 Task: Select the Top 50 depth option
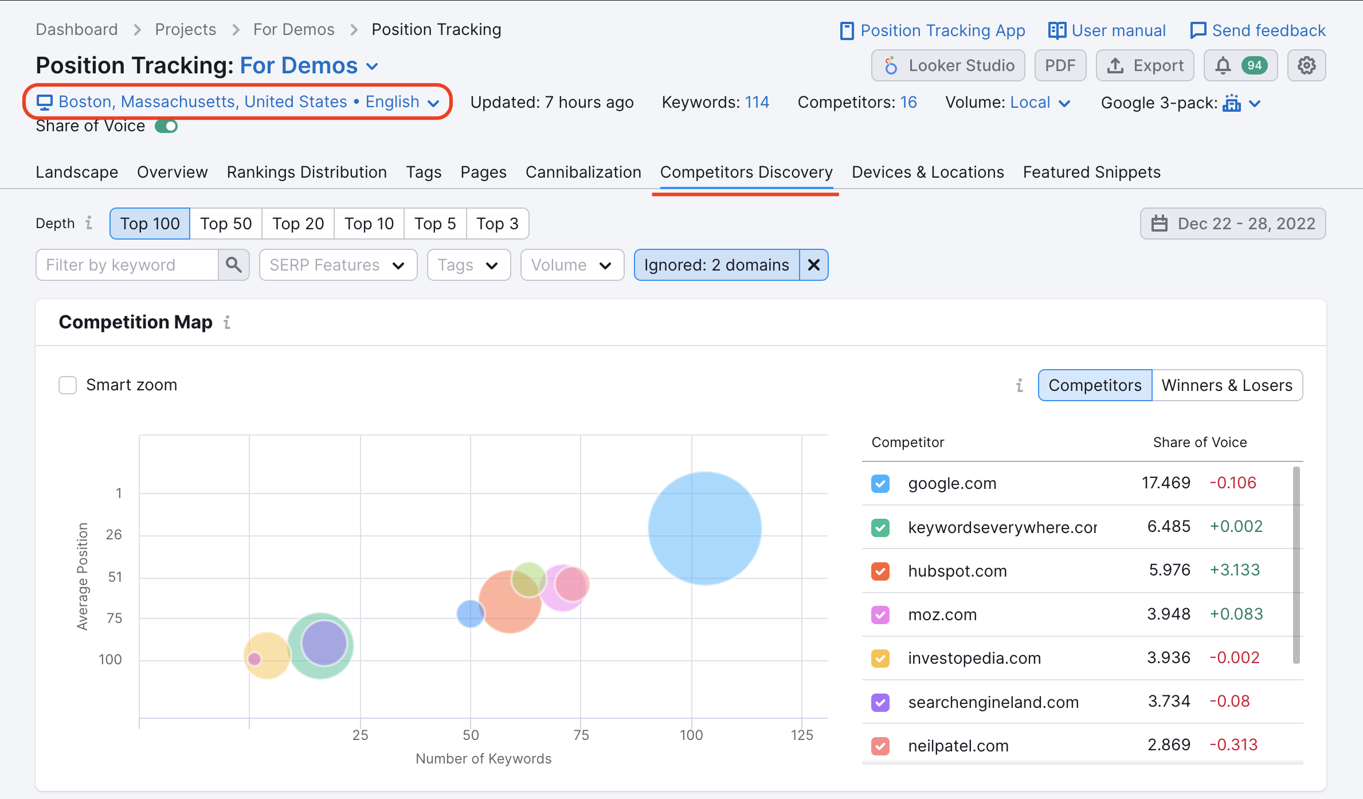pos(226,223)
